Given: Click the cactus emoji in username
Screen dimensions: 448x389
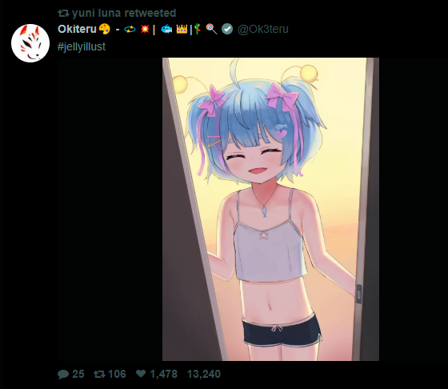Looking at the screenshot, I should coord(198,29).
